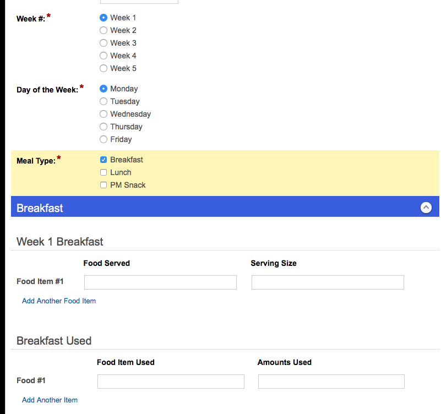Image resolution: width=441 pixels, height=414 pixels.
Task: Pick Thursday as the day
Action: 104,127
